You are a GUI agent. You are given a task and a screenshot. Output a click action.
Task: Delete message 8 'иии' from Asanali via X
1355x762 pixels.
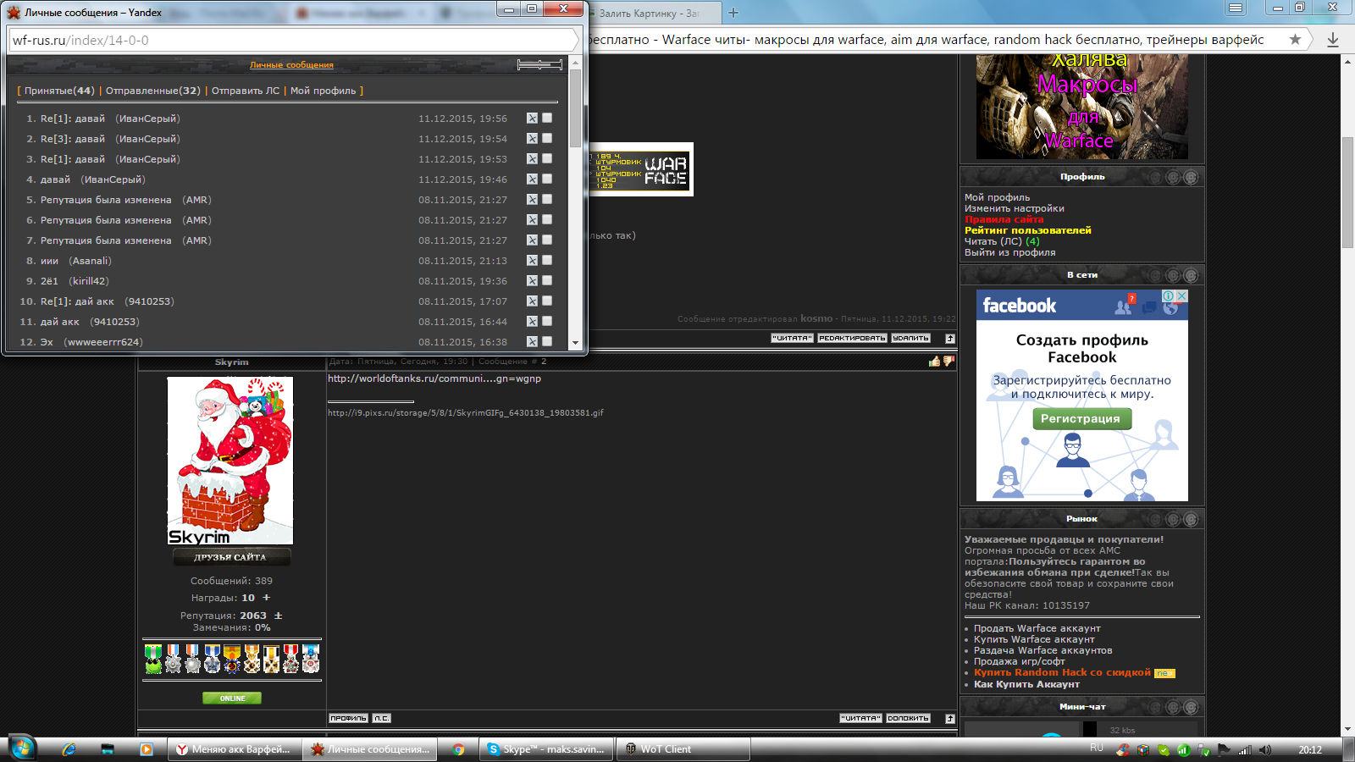532,261
